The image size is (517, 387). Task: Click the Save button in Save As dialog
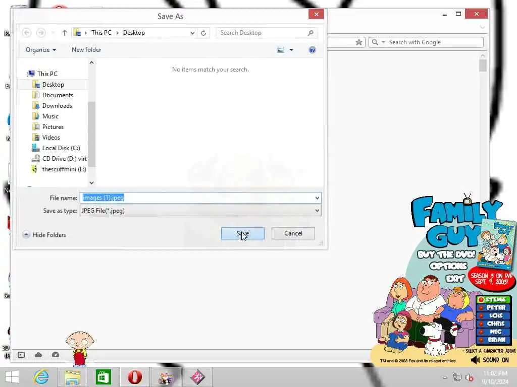[243, 233]
